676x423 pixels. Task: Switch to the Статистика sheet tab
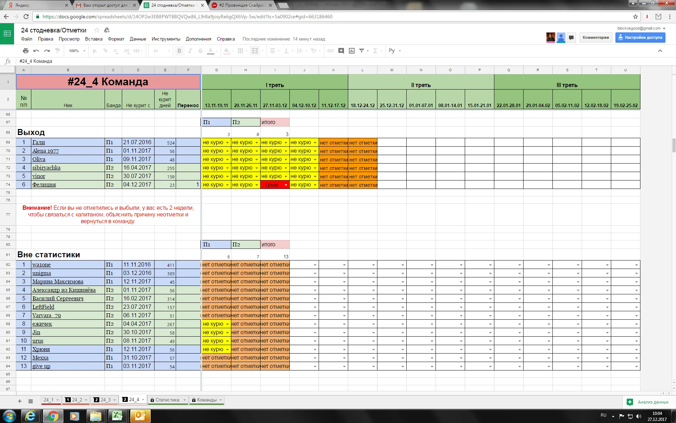pos(167,400)
